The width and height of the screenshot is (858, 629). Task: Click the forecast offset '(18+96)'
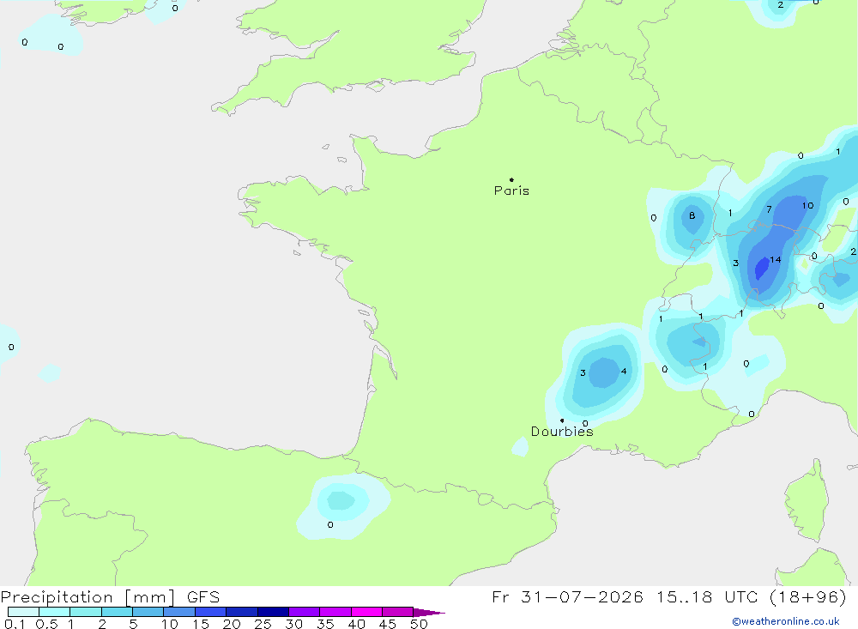807,597
